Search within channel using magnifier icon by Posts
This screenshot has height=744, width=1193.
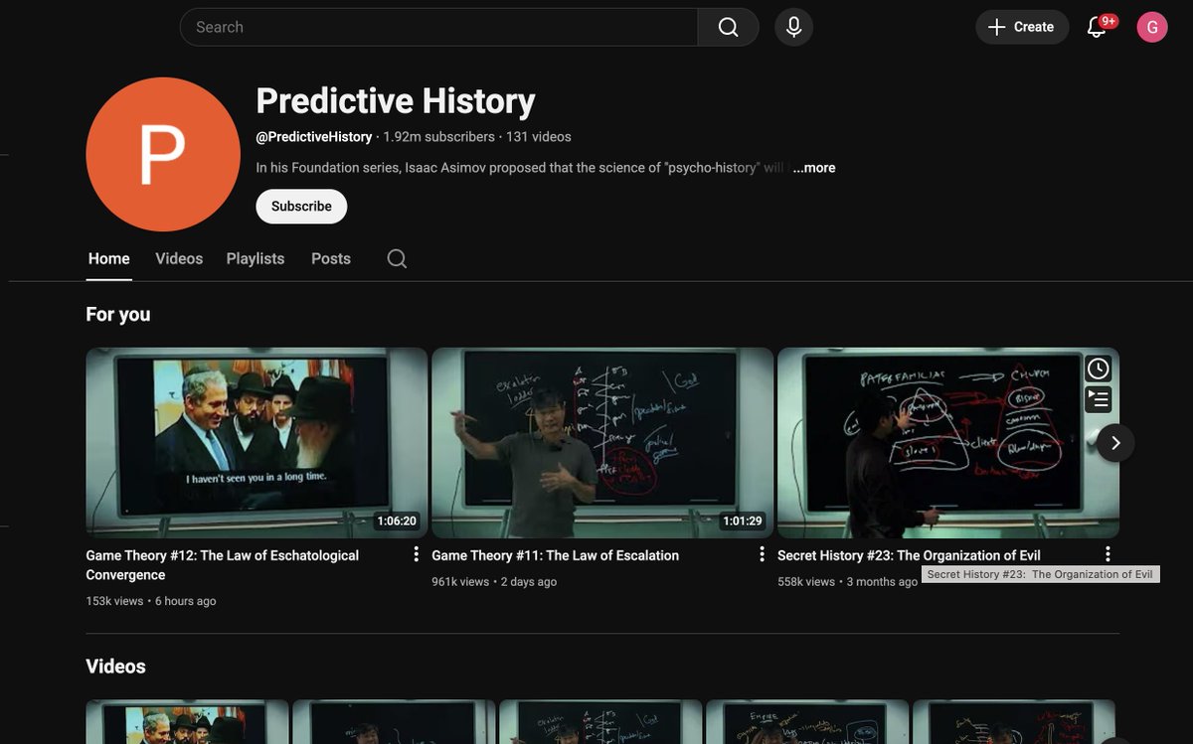[397, 258]
